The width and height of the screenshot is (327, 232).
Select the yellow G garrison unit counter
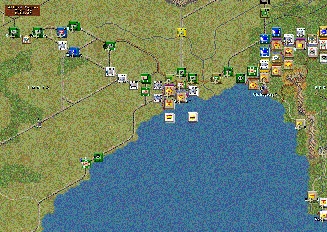coord(181,33)
